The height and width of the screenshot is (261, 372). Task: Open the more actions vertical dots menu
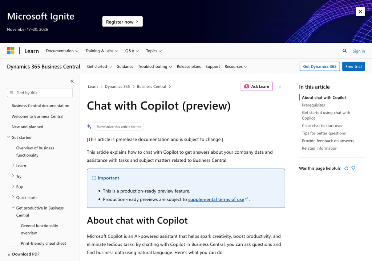280,86
